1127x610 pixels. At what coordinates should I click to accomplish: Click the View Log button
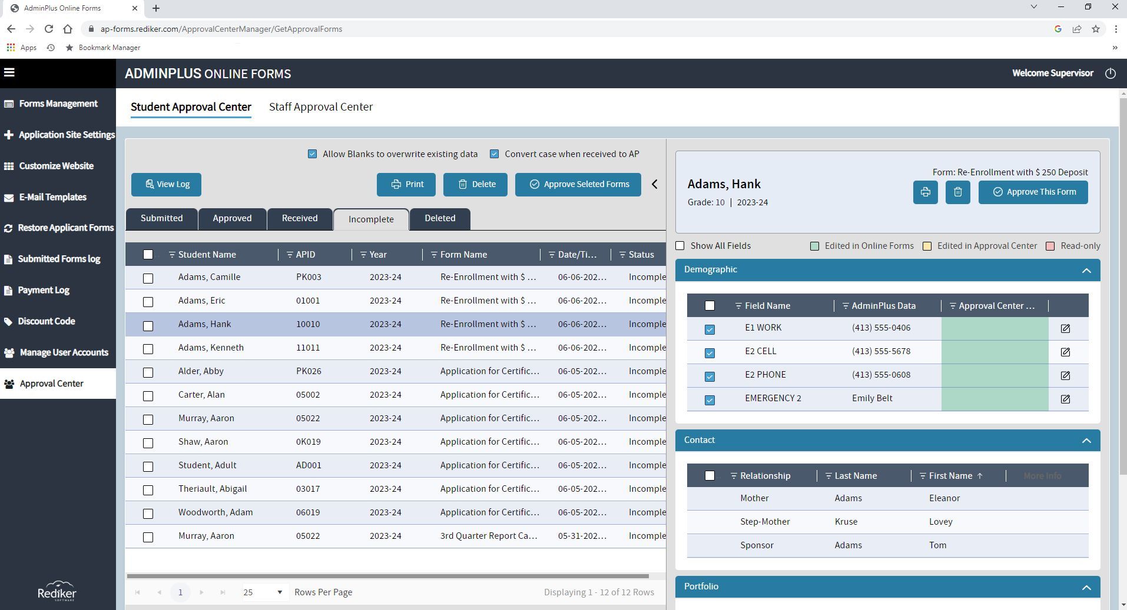166,185
